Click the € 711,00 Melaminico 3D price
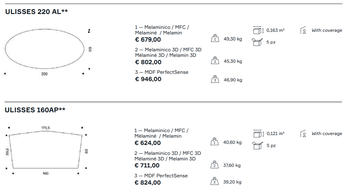349x196 pixels. point(147,166)
